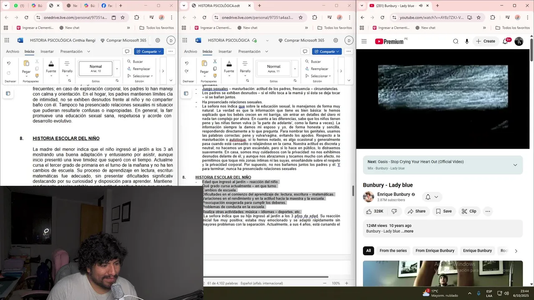Open Archivo tab in left Word window

click(x=13, y=52)
